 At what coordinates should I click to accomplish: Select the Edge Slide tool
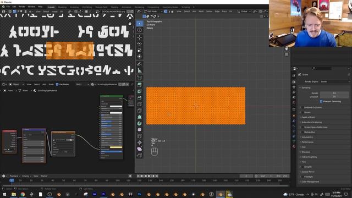pyautogui.click(x=139, y=136)
